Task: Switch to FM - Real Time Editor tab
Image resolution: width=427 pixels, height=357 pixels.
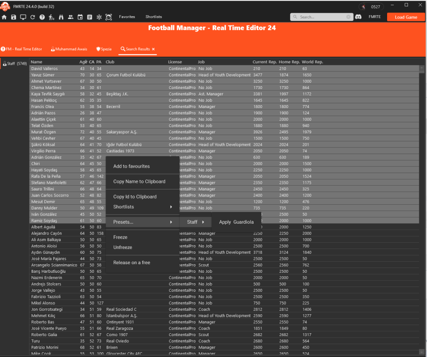Action: pyautogui.click(x=21, y=49)
